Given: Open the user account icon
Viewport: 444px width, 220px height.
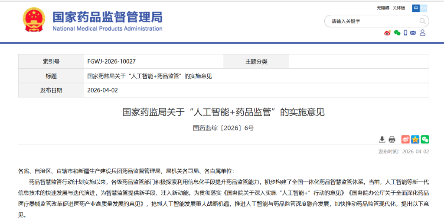Looking at the screenshot, I should pyautogui.click(x=422, y=33).
